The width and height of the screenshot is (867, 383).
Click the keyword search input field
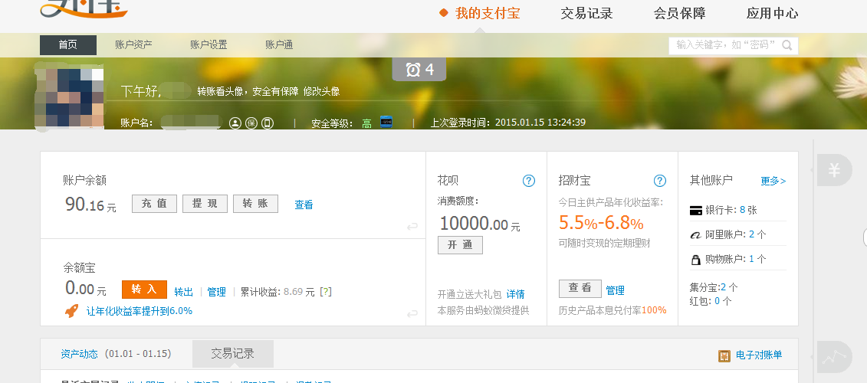[x=733, y=45]
